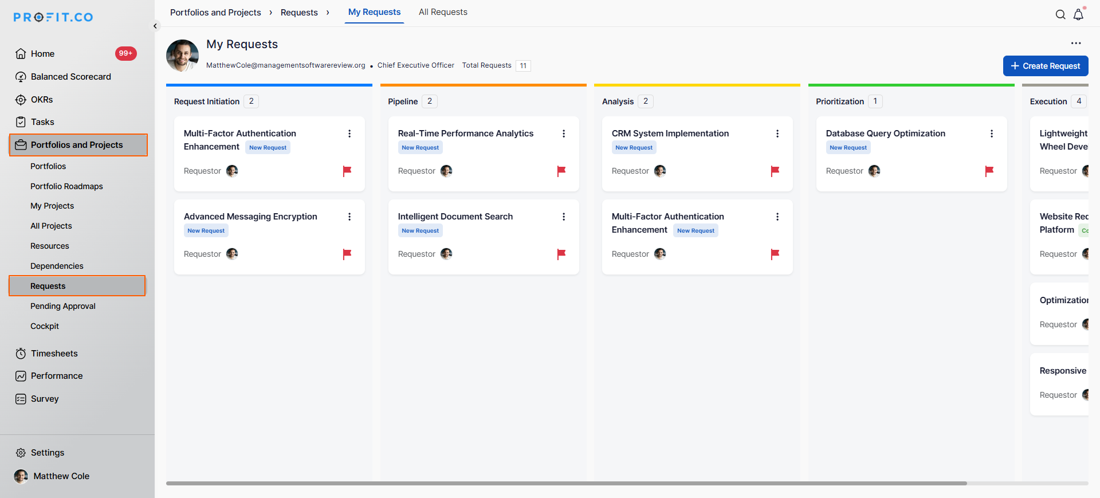This screenshot has width=1100, height=498.
Task: Click the requestor avatar on Advanced Messaging Encryption
Action: coord(232,254)
